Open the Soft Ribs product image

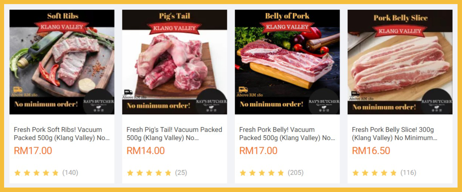click(62, 62)
